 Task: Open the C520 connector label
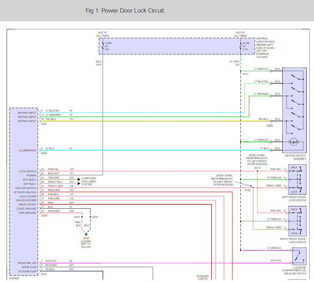pyautogui.click(x=44, y=215)
